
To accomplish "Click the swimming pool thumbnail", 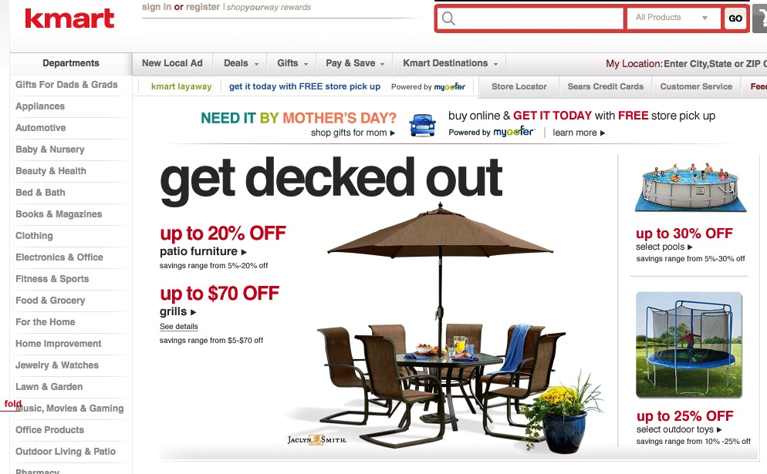I will click(690, 187).
